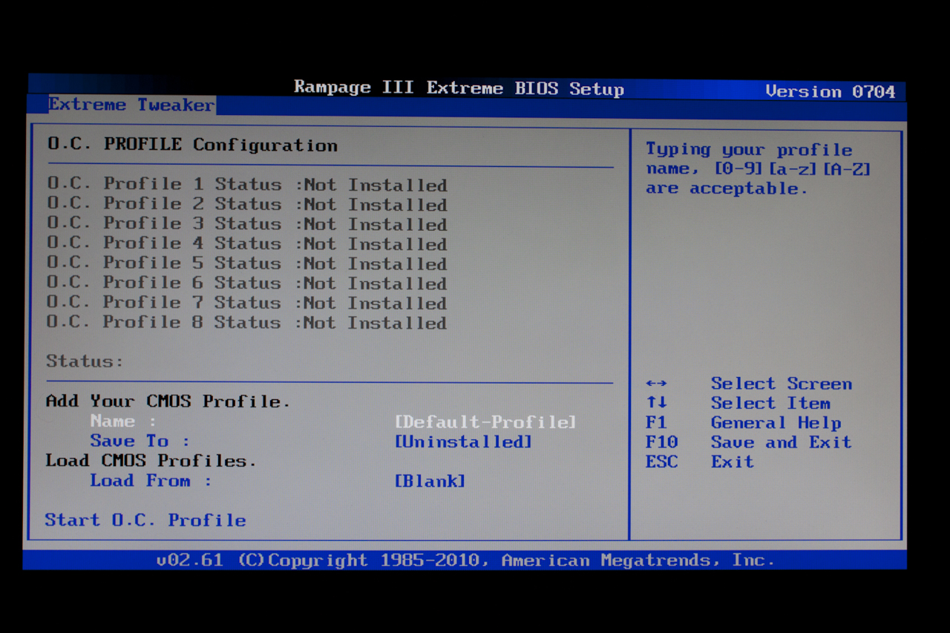The height and width of the screenshot is (633, 950).
Task: Open the Load From Blank option
Action: 430,481
